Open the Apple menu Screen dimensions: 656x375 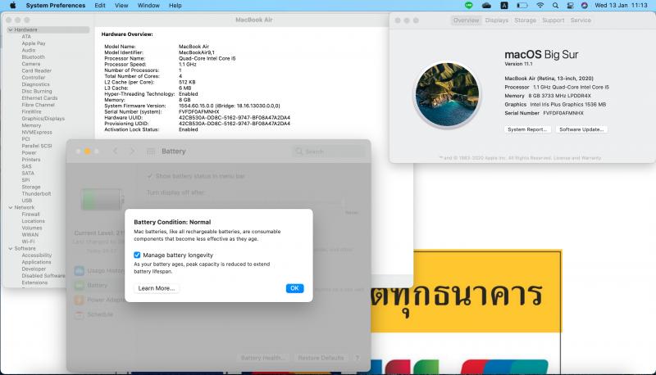tap(12, 6)
